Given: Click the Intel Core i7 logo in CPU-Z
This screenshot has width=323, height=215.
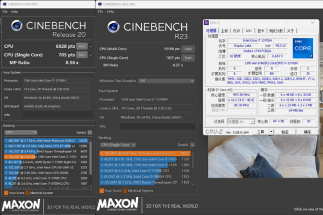Looking at the screenshot, I should [303, 48].
